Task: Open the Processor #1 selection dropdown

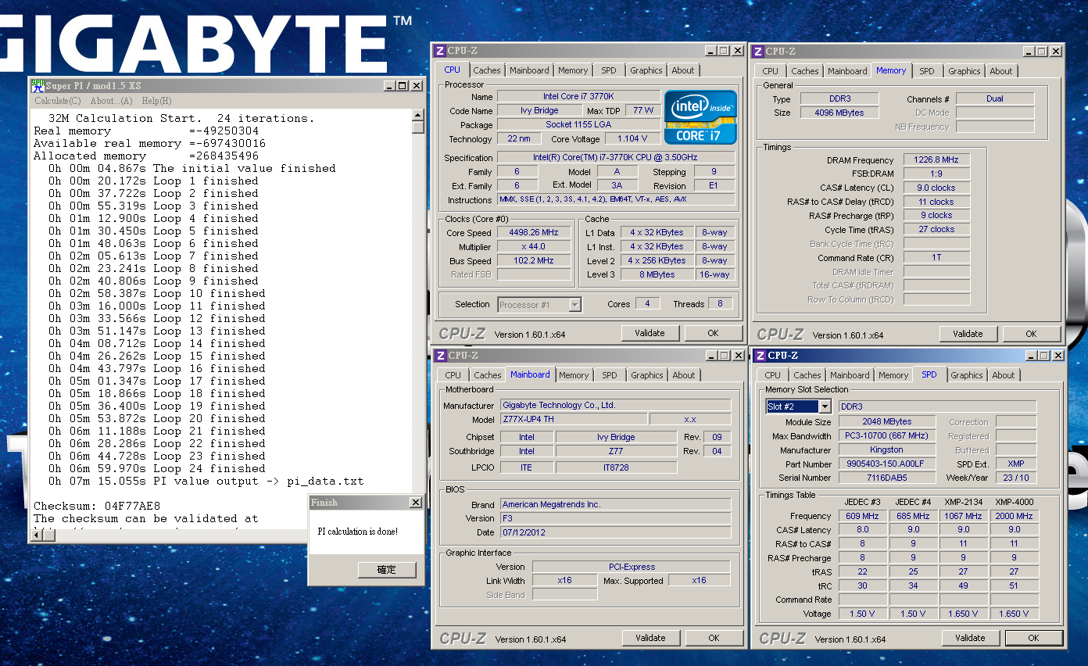Action: pyautogui.click(x=575, y=305)
